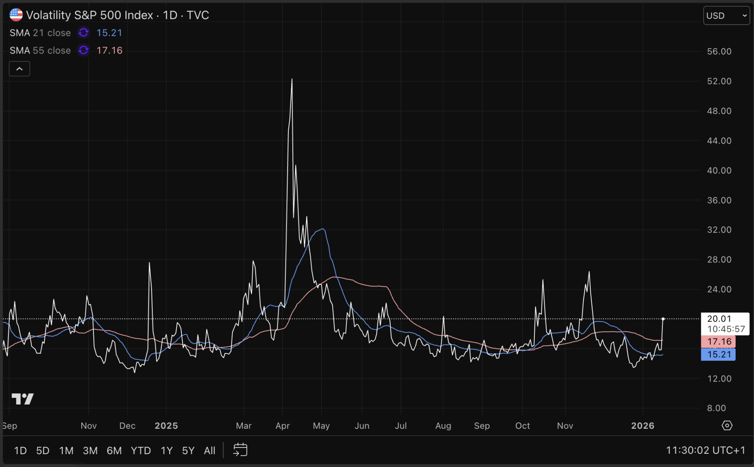Click the TradingView logo
754x467 pixels.
[x=23, y=399]
